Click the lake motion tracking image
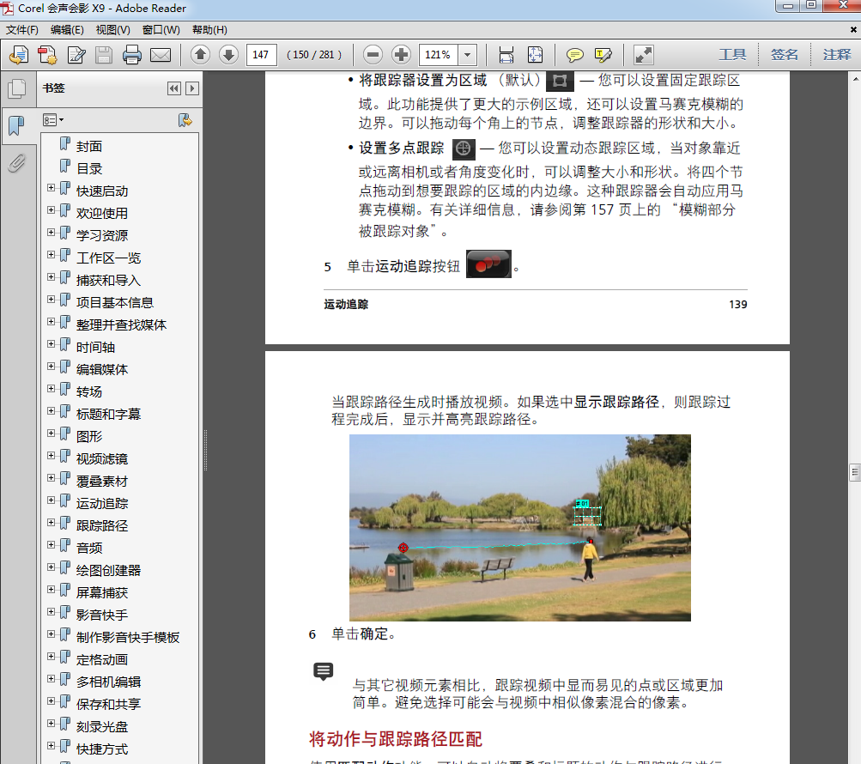 520,528
